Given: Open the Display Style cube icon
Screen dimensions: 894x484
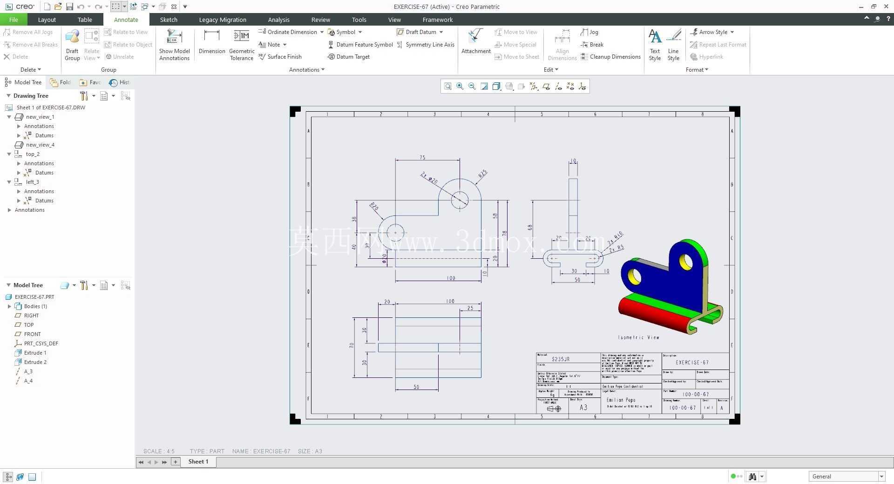Looking at the screenshot, I should point(496,87).
